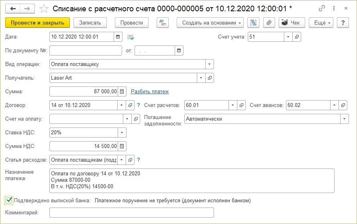Open the Договор 14 от 10.12.2020 card
Image resolution: width=357 pixels, height=224 pixels.
pos(130,105)
